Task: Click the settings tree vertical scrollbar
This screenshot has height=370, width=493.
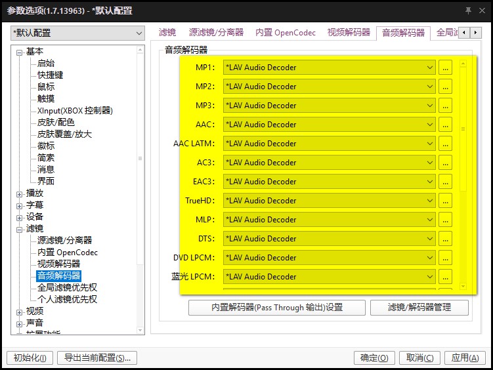Action: point(140,190)
